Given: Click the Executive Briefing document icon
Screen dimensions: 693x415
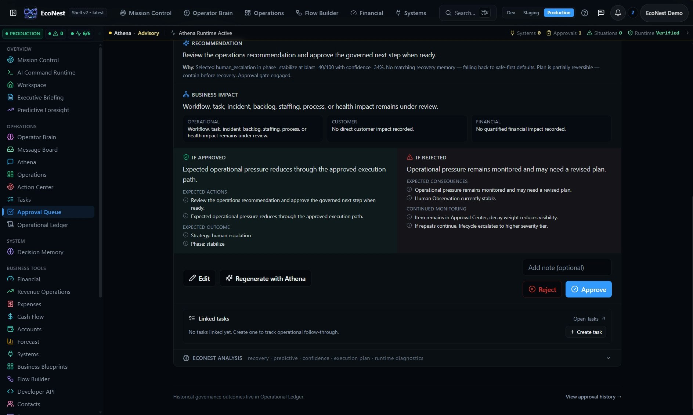Looking at the screenshot, I should [10, 97].
